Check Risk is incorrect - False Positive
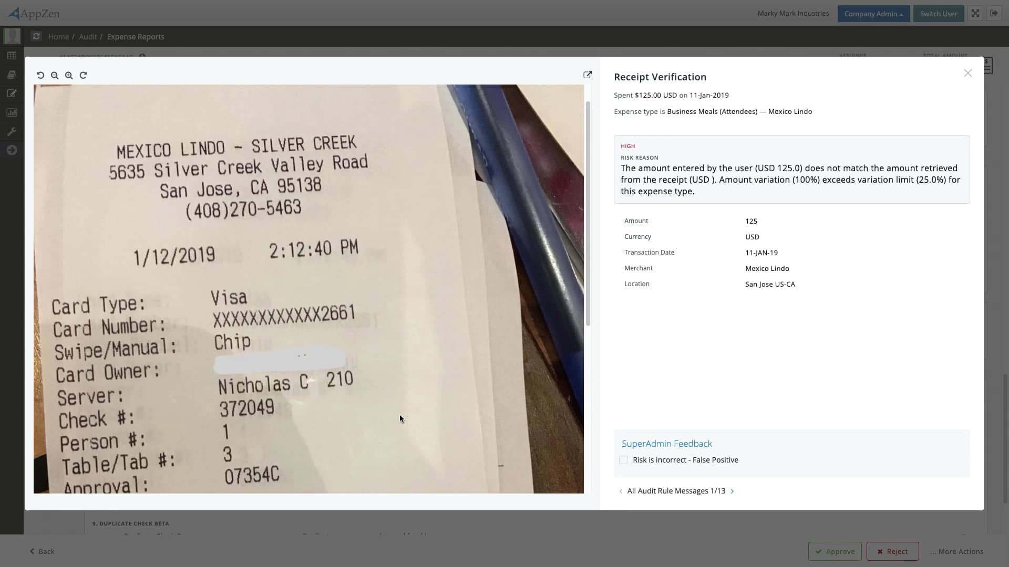This screenshot has width=1009, height=567. point(623,460)
